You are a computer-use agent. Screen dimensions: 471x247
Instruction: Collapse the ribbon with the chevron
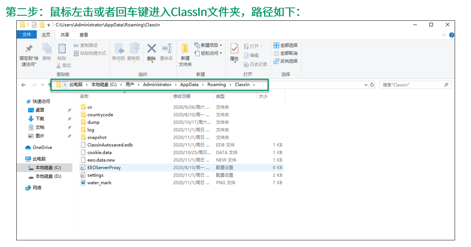coord(444,35)
